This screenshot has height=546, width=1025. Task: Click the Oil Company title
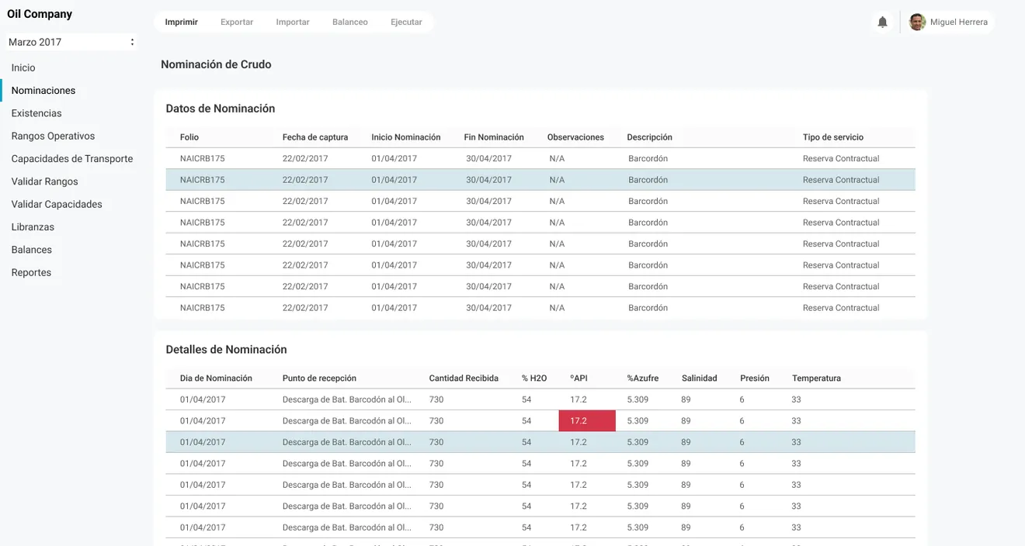tap(40, 14)
